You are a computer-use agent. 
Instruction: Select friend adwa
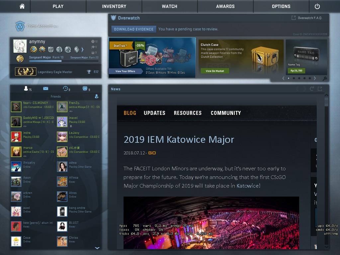78,167
